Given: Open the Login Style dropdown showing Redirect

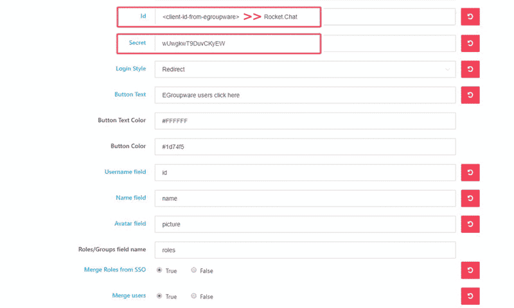Looking at the screenshot, I should [305, 69].
